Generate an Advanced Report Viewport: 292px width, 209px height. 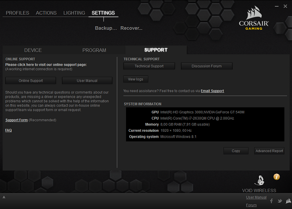269,151
